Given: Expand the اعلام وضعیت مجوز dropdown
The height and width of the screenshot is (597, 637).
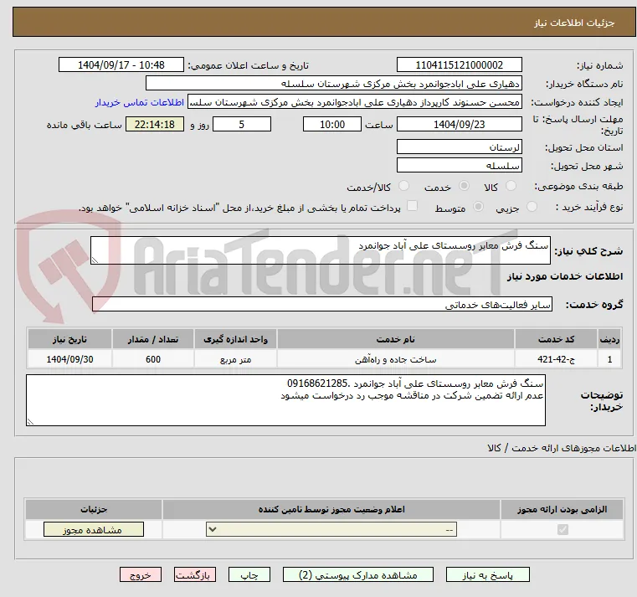Looking at the screenshot, I should coord(331,529).
